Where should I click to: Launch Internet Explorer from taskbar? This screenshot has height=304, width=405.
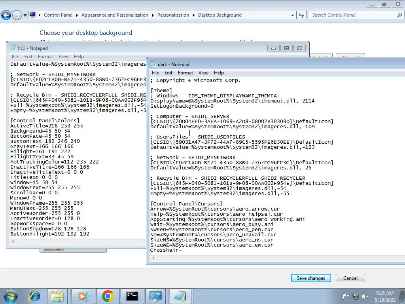(35, 296)
